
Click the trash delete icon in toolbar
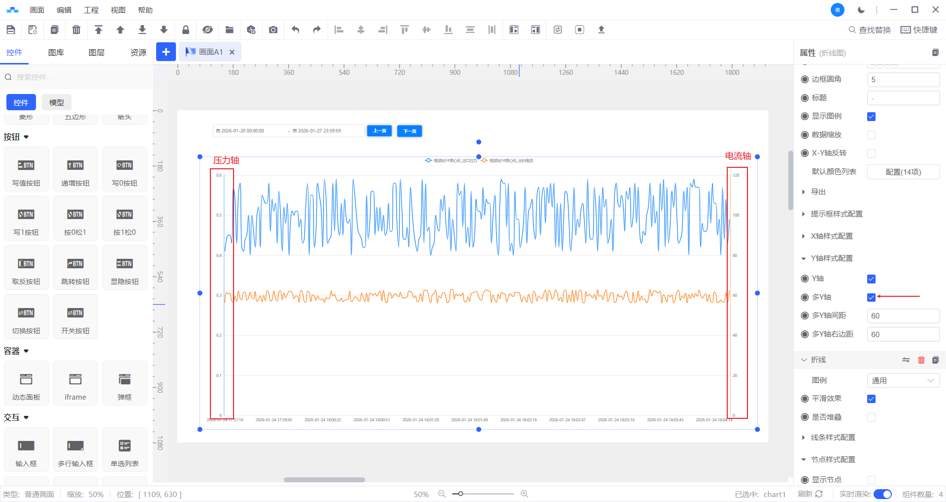tap(76, 30)
